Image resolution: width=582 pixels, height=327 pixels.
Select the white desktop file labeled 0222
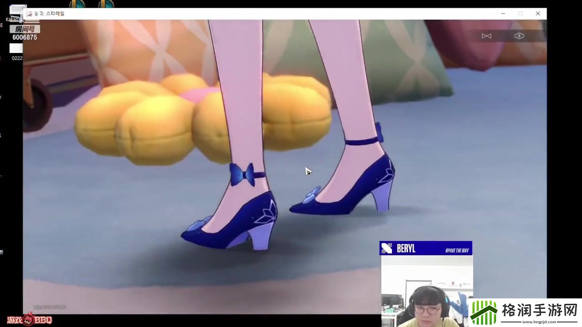tap(16, 49)
